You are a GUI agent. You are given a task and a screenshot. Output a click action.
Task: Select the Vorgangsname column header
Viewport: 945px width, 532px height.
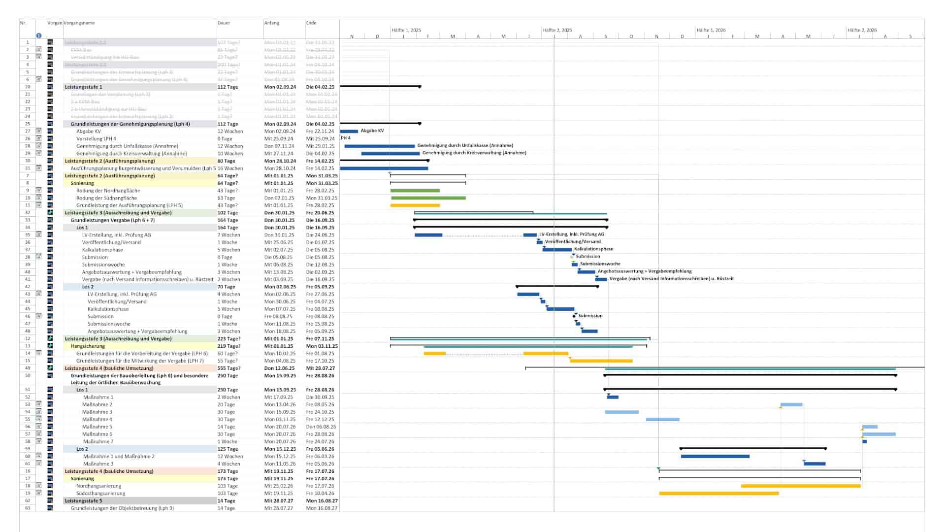(79, 23)
